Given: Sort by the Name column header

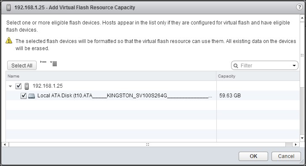Looking at the screenshot, I should pyautogui.click(x=13, y=76).
